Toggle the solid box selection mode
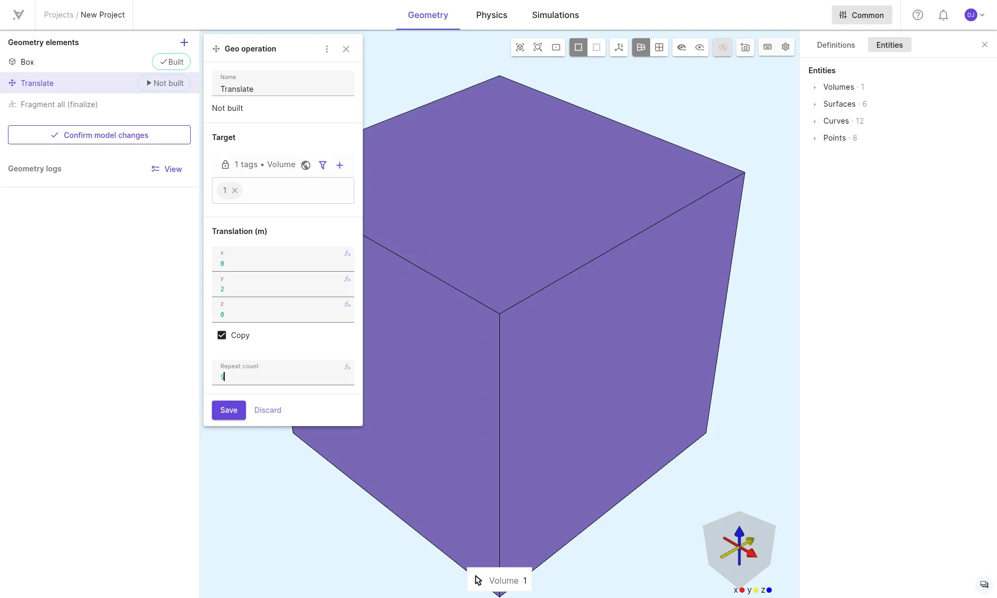Screen dimensions: 997x598 578,47
